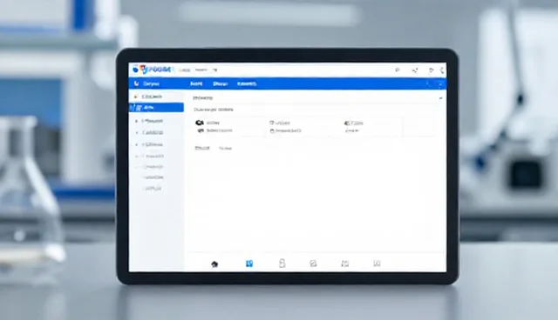
Task: Click the cloud-like icon in content panel
Action: [200, 123]
